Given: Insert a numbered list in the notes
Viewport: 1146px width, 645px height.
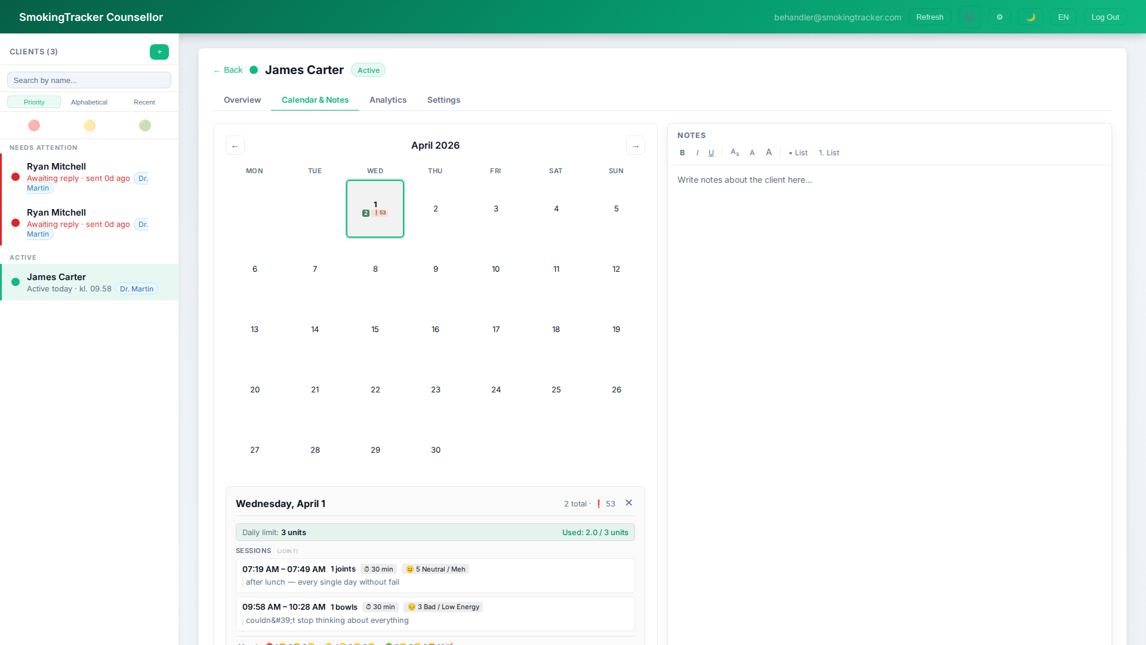Looking at the screenshot, I should [x=829, y=152].
